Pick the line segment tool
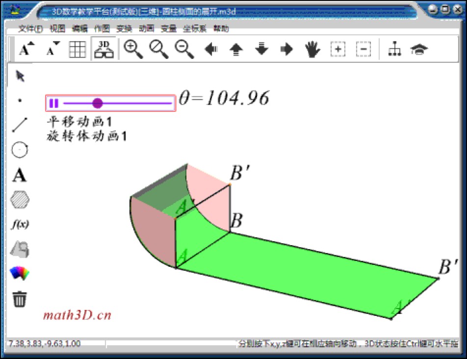This screenshot has width=467, height=359. point(20,125)
